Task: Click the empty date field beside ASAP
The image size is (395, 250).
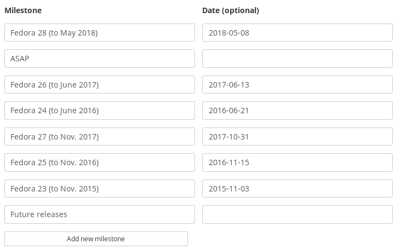Action: coord(297,59)
